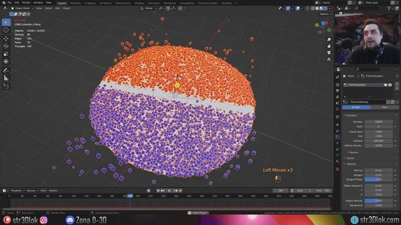This screenshot has width=401, height=225.
Task: Edit the emission Number field
Action: [x=378, y=122]
